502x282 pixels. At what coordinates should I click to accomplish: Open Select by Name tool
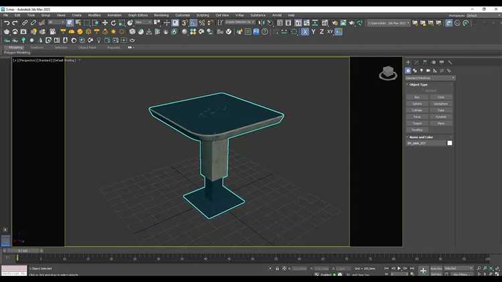[x=78, y=23]
